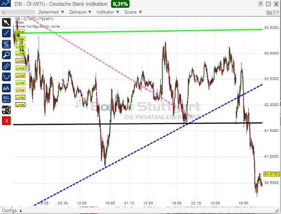Select the black horizontal support line
281x214 pixels.
[138, 124]
